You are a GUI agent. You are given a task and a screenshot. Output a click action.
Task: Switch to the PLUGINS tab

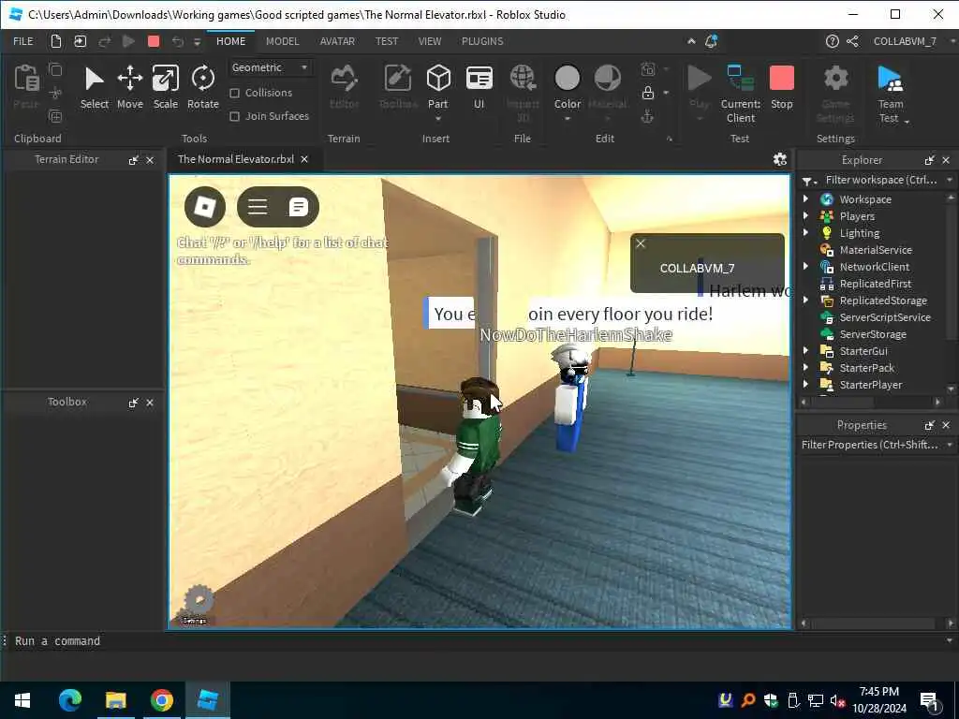click(482, 41)
